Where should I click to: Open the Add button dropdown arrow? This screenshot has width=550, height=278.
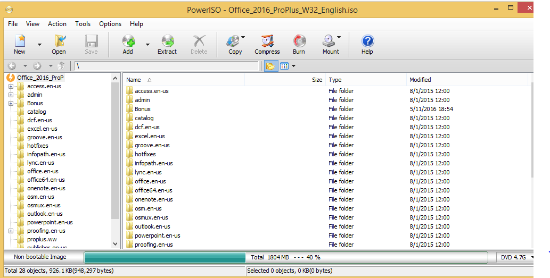point(147,45)
